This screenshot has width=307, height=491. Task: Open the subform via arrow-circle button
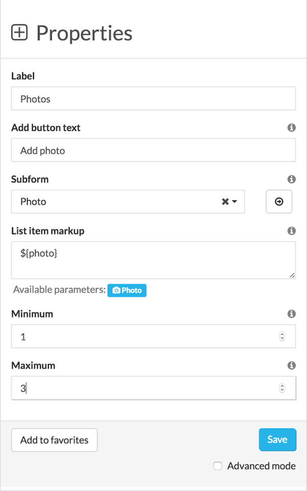(279, 202)
